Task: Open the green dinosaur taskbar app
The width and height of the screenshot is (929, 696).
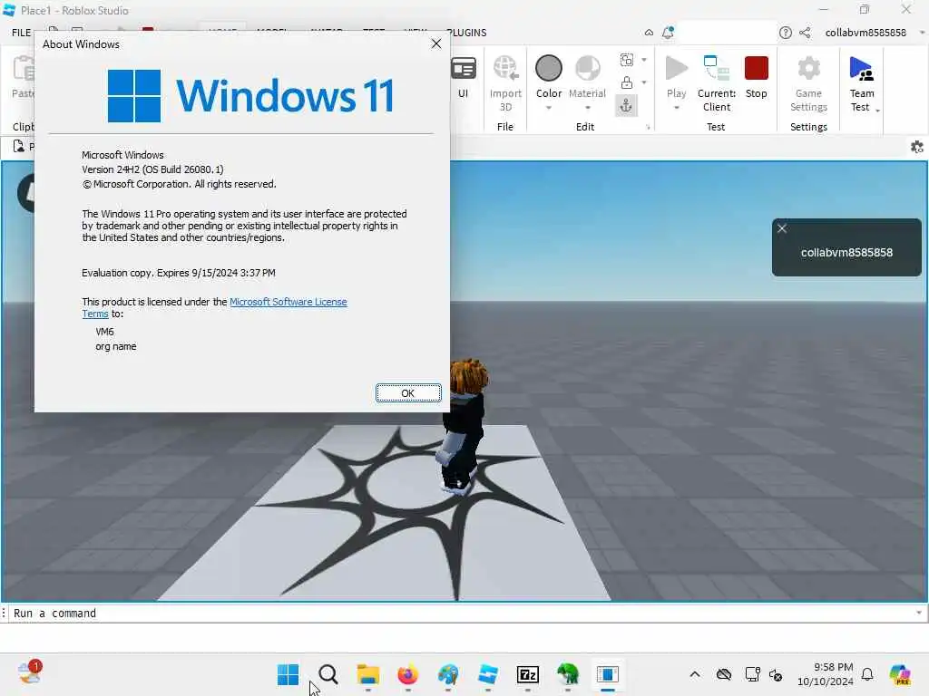Action: point(568,674)
